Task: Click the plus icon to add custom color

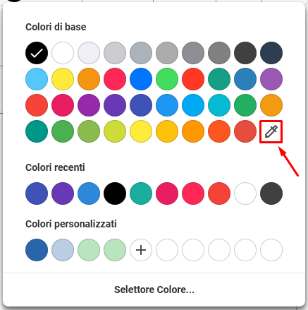Action: pyautogui.click(x=141, y=250)
